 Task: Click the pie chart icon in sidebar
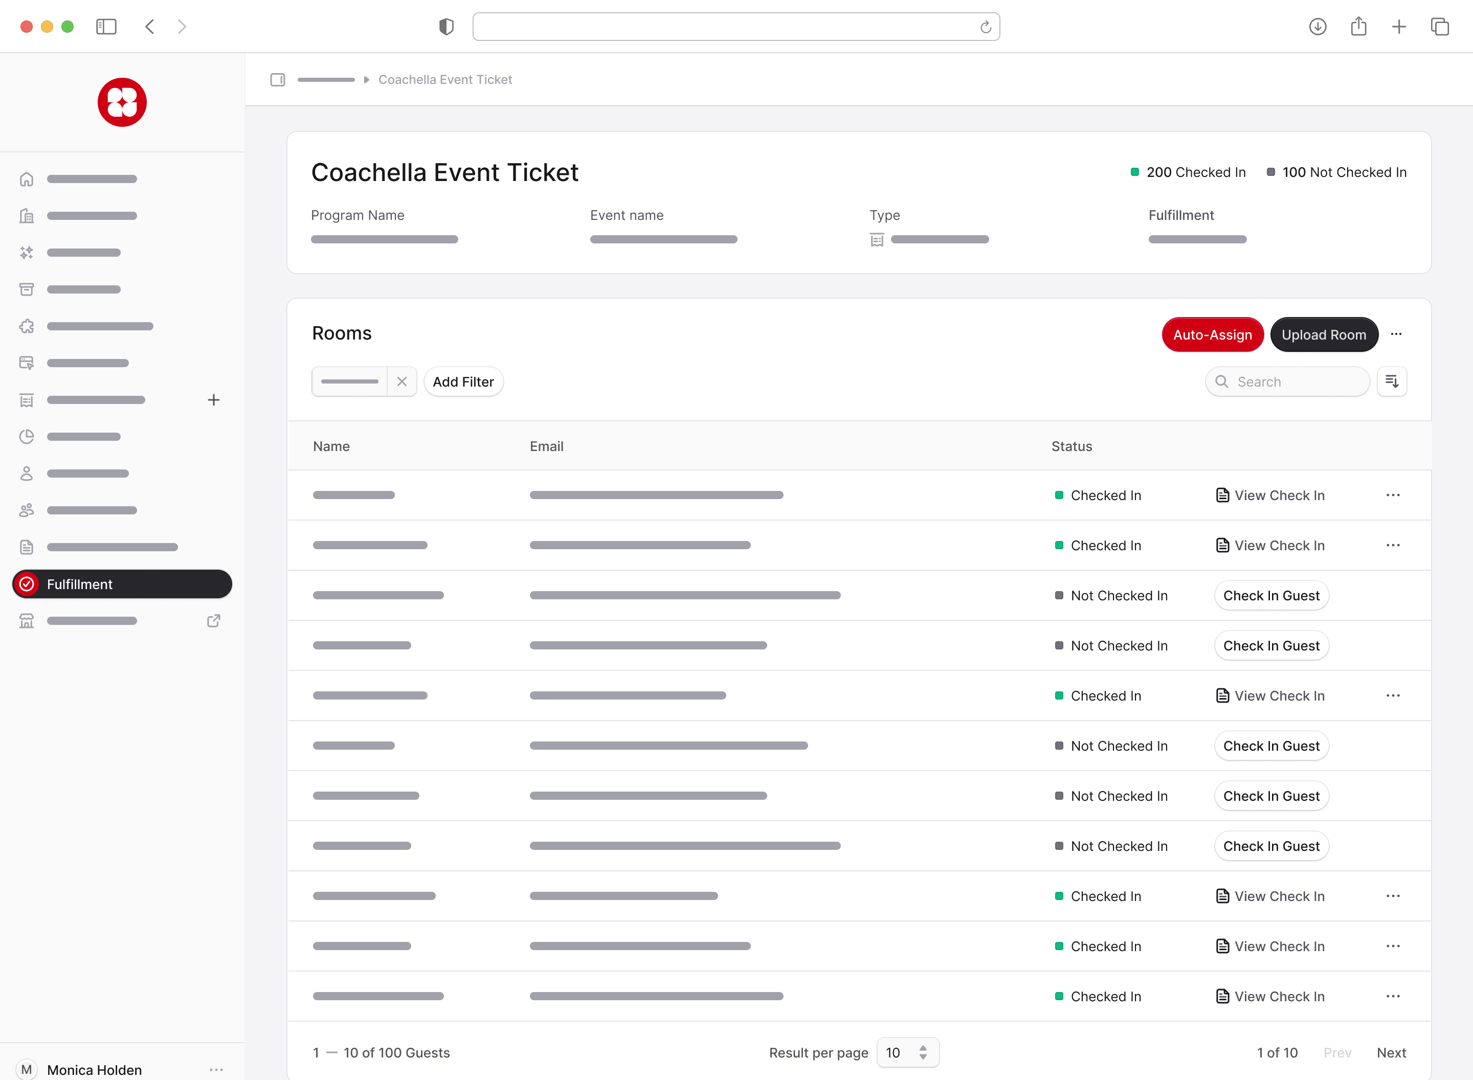coord(26,437)
